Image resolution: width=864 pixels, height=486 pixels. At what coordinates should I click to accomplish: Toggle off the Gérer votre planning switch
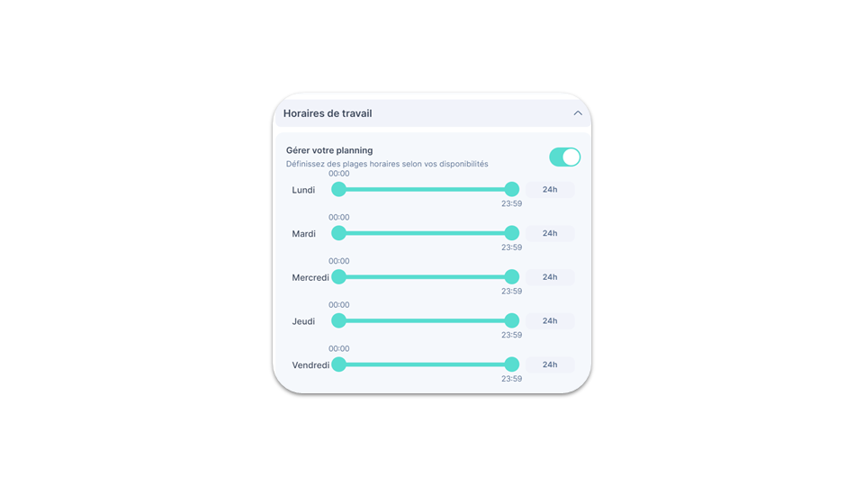565,157
